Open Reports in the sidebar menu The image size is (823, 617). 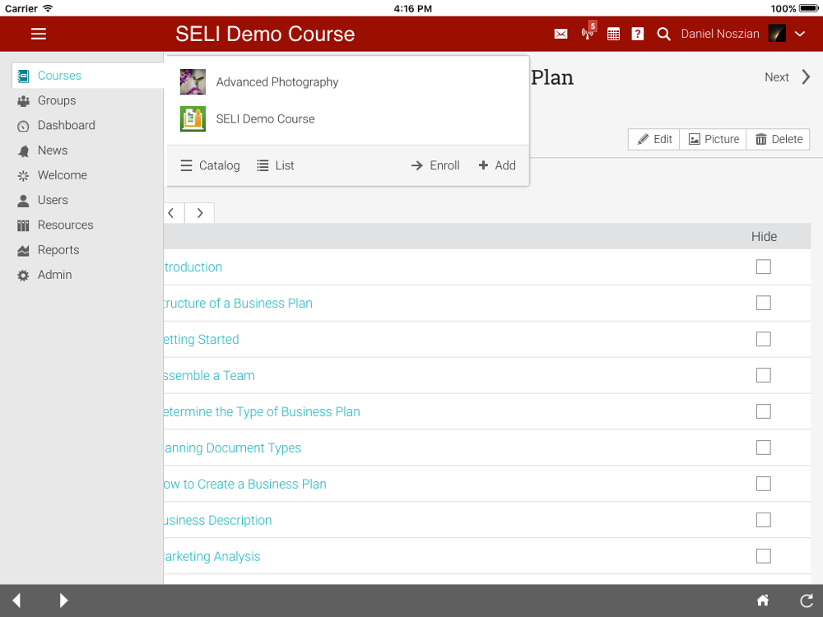(x=58, y=250)
